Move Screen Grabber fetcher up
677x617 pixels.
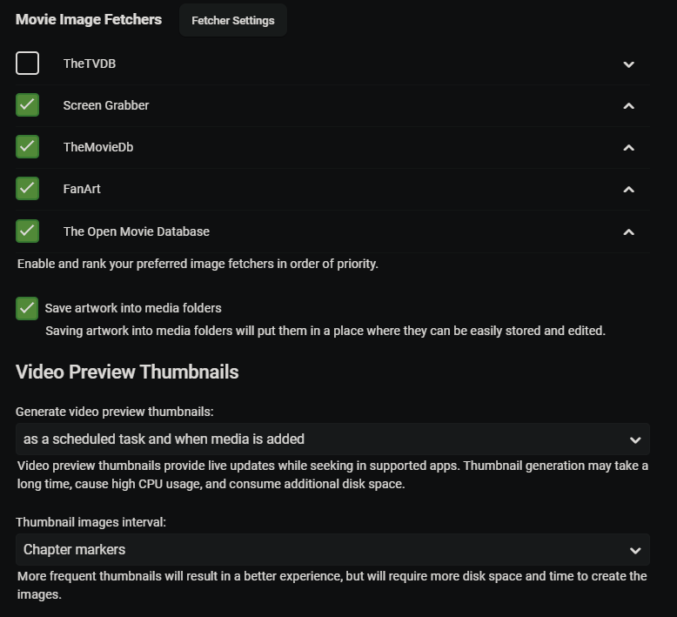628,106
